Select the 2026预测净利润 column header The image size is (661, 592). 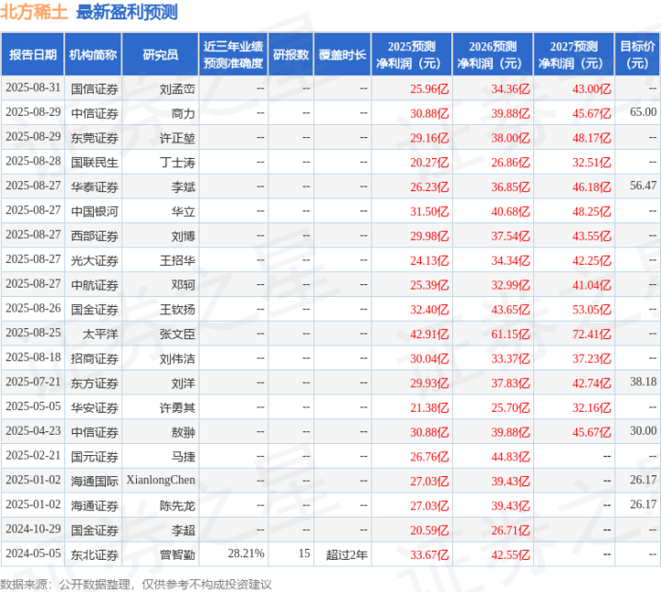click(x=493, y=55)
